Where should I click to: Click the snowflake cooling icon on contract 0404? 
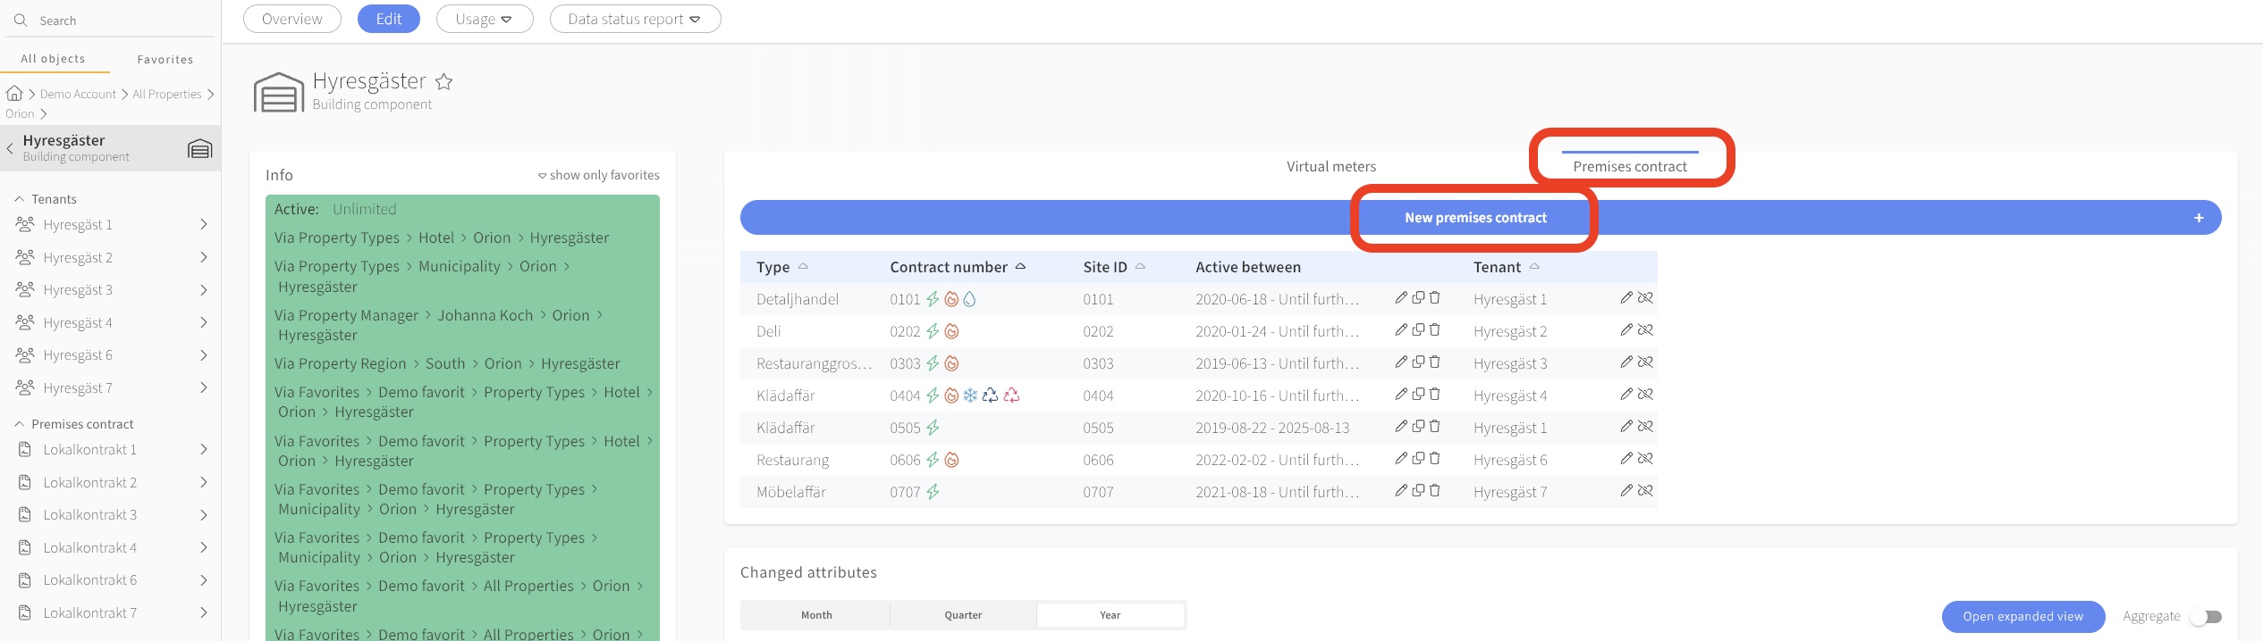(970, 395)
